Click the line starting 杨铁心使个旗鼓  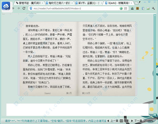[110, 43]
